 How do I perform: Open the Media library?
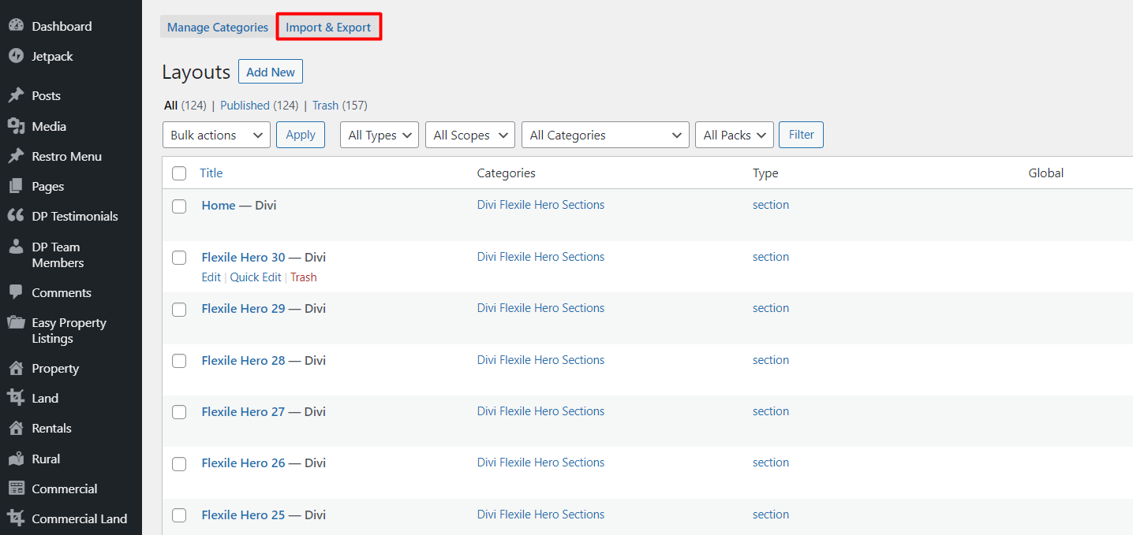coord(49,125)
